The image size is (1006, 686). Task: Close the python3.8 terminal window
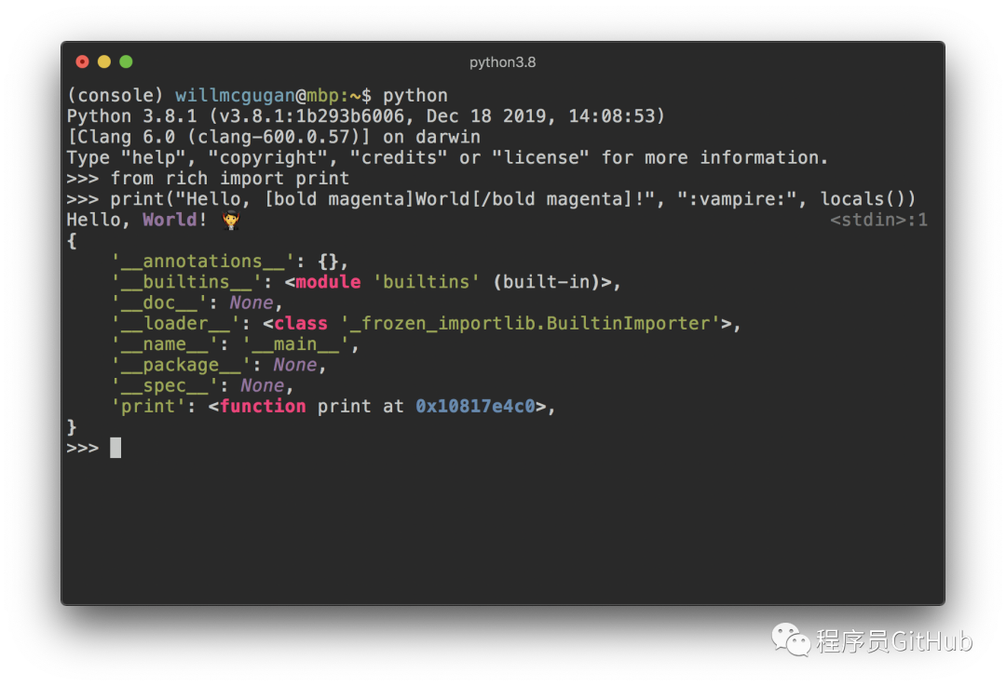(82, 61)
